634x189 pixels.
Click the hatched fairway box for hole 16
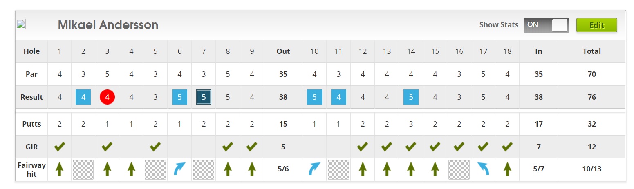click(x=459, y=169)
